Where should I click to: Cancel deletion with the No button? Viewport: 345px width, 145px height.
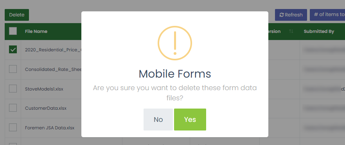pos(158,120)
